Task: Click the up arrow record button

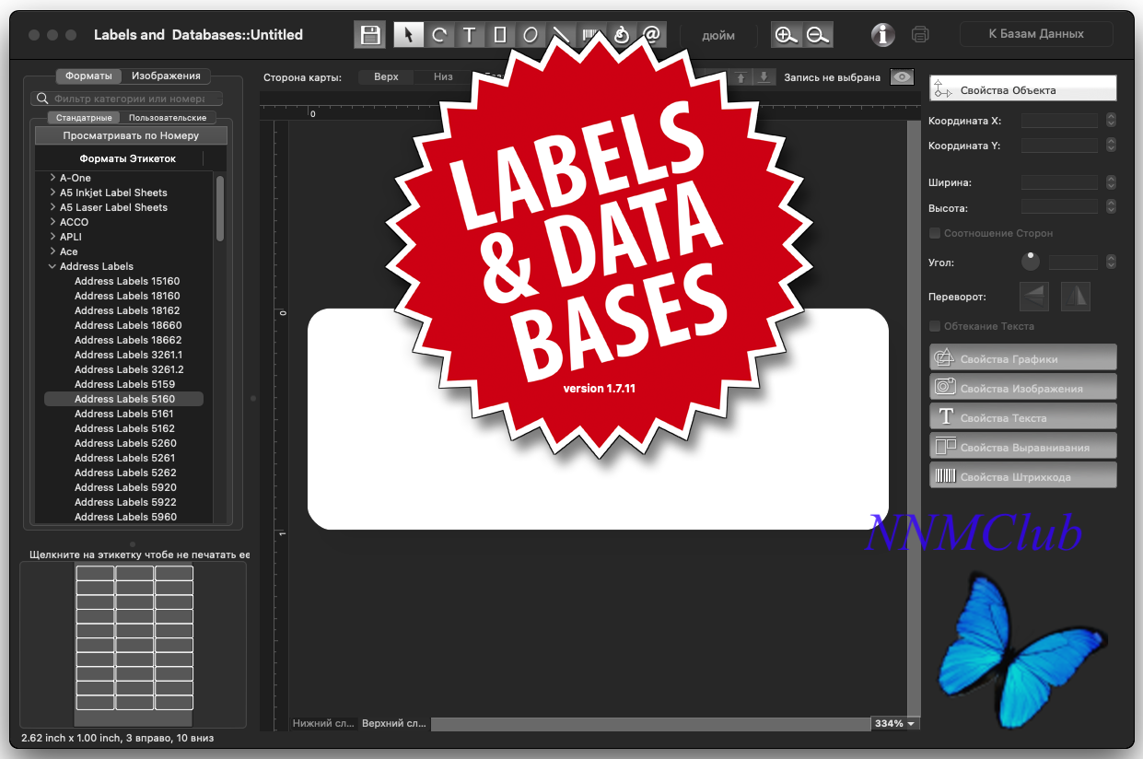Action: [741, 77]
